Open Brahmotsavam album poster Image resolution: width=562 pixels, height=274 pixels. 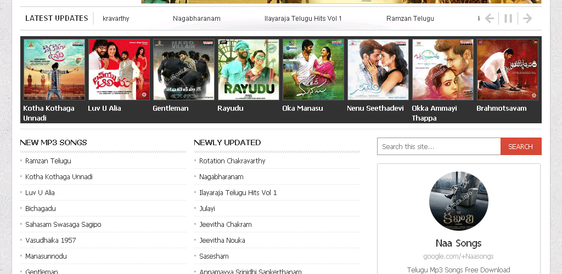[508, 70]
